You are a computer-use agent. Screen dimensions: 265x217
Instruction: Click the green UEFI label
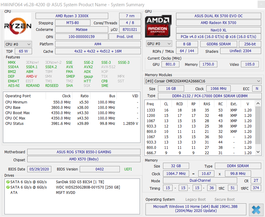pyautogui.click(x=128, y=169)
